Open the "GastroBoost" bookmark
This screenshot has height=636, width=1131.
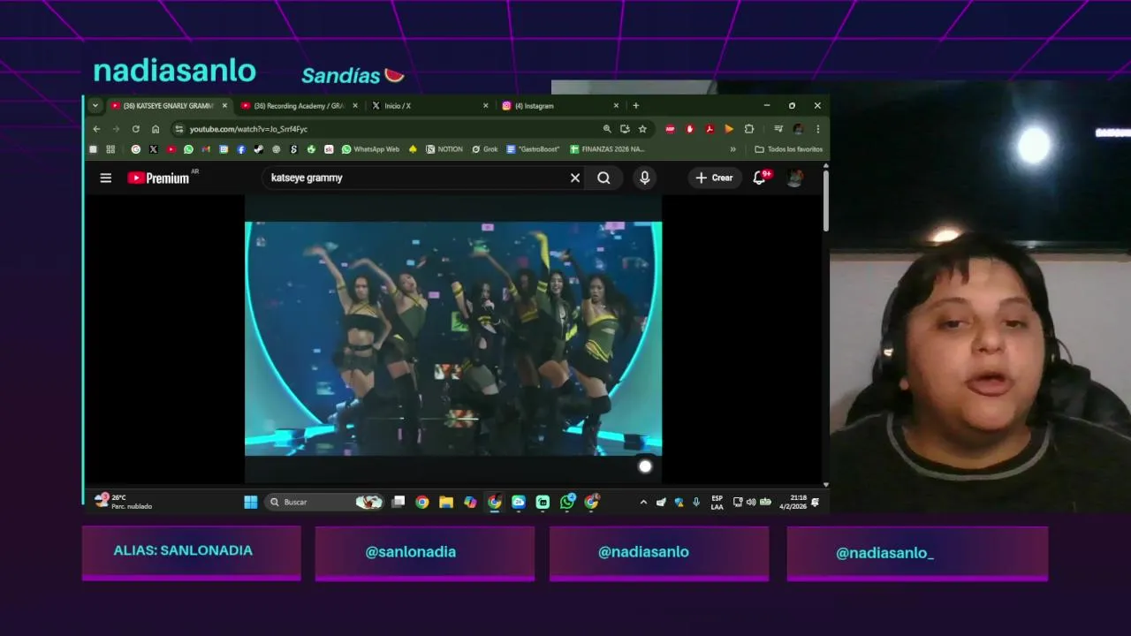point(533,149)
